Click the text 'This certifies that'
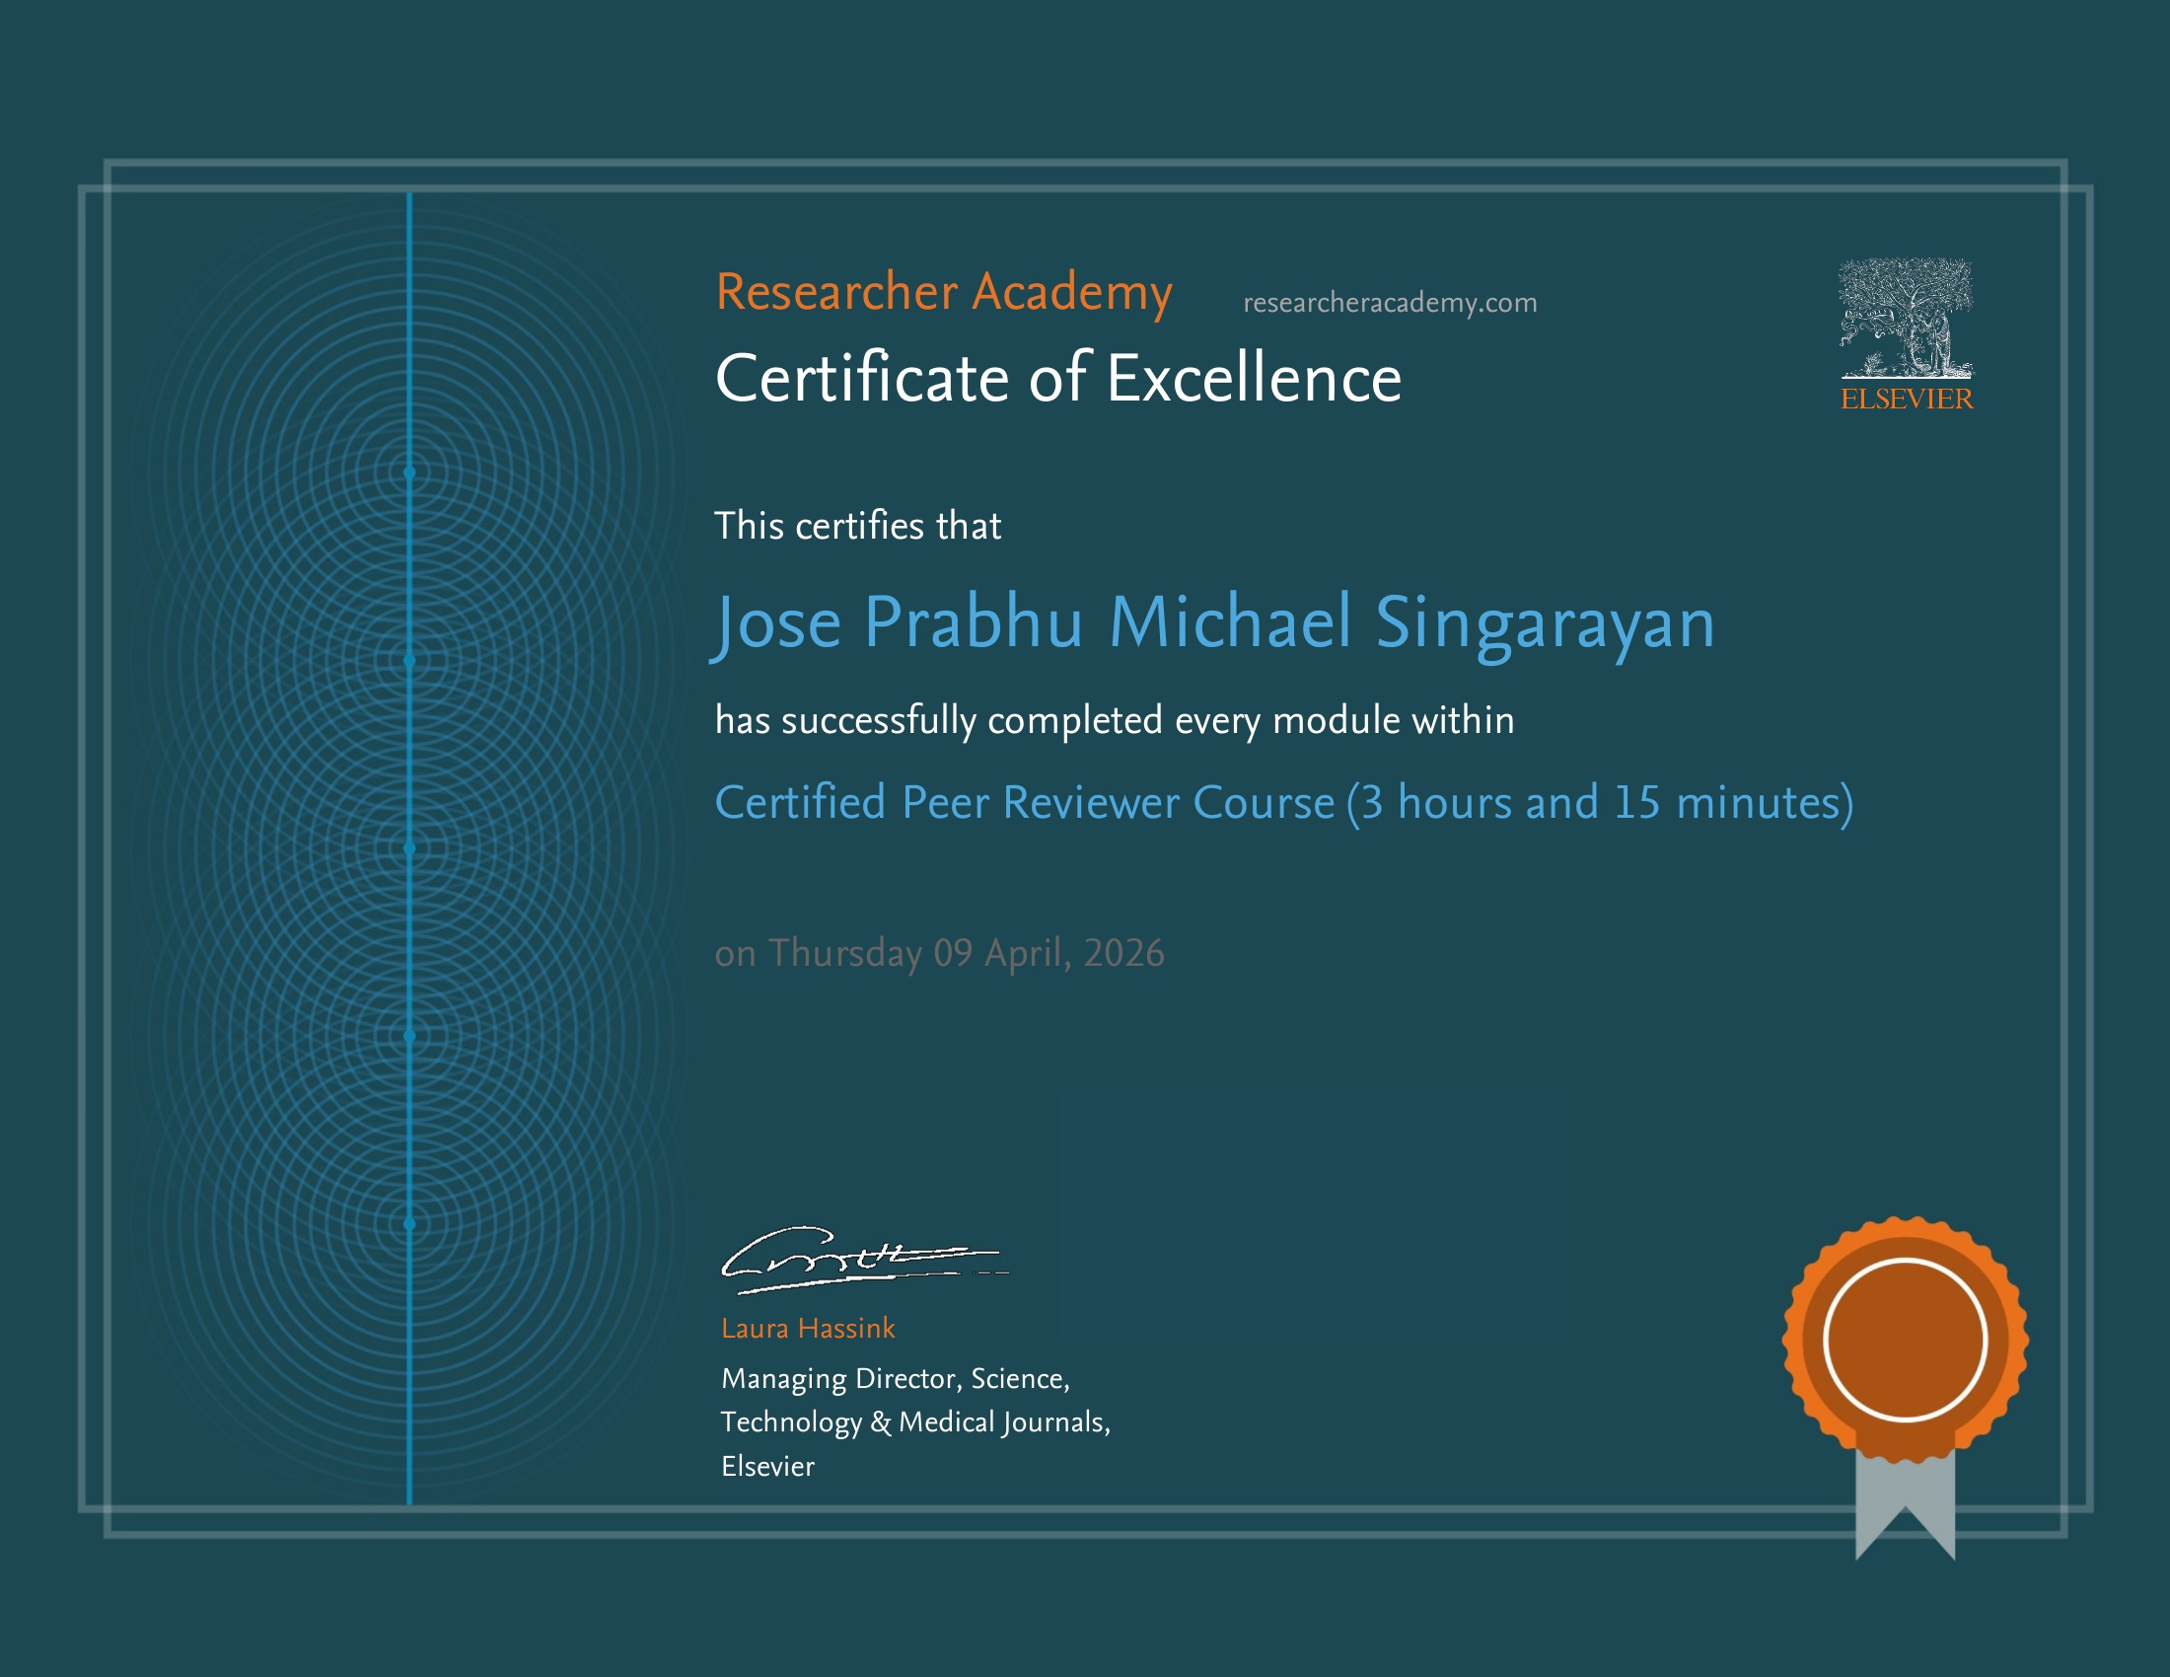Screen dimensions: 2170x1677 [x=858, y=526]
